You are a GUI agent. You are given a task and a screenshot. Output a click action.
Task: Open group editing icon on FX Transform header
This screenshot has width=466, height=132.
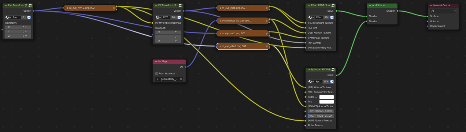pos(181,6)
